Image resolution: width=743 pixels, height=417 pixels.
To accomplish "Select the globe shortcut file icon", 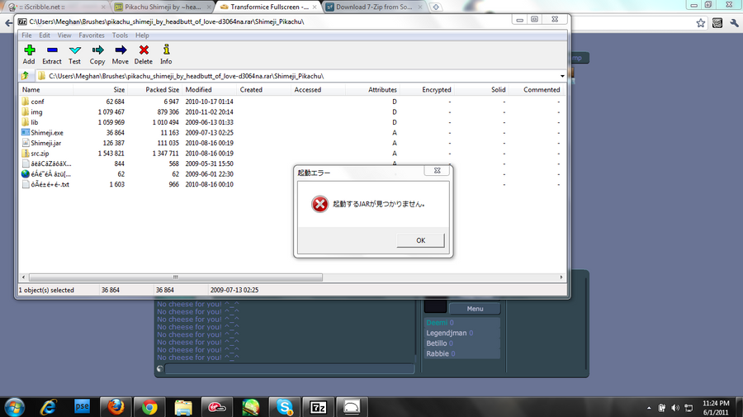I will coord(26,174).
